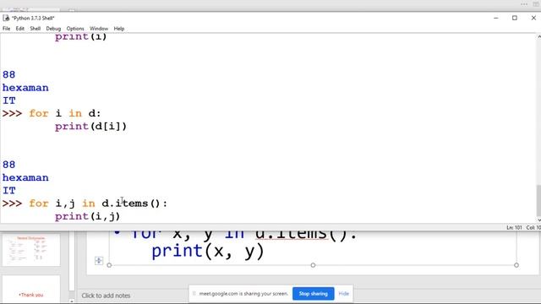
Task: Maximize the Python 3.7.3 Shell window
Action: click(515, 18)
